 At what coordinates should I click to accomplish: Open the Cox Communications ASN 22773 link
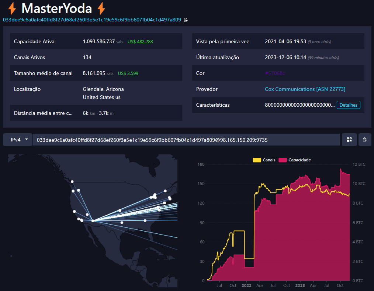[305, 89]
